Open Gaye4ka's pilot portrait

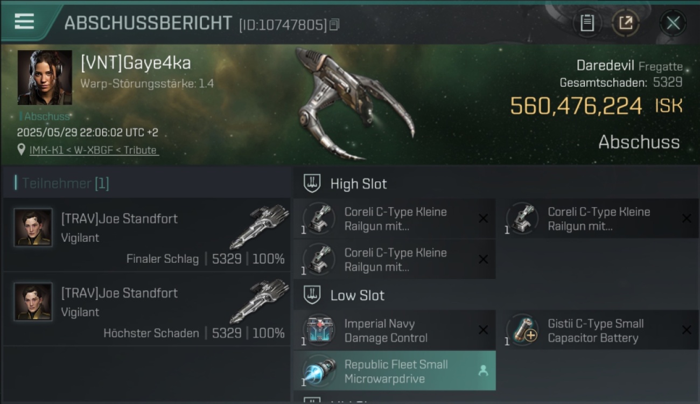pos(45,78)
